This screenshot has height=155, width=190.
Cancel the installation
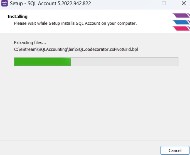tap(175, 150)
